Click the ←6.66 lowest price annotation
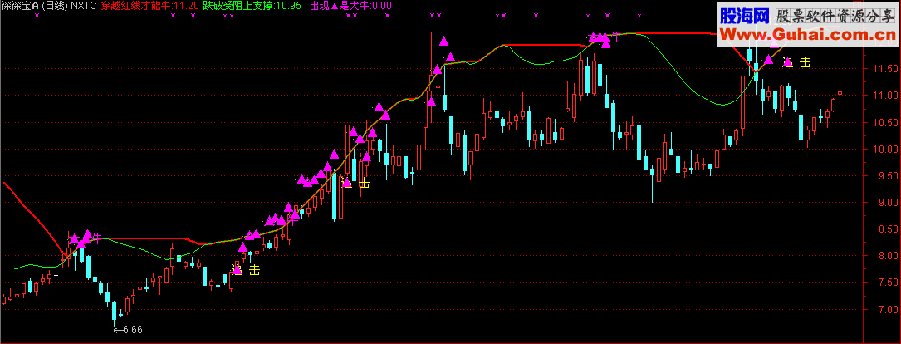This screenshot has height=344, width=901. [x=128, y=330]
